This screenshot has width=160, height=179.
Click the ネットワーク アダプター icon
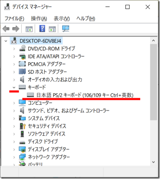pos(22,157)
